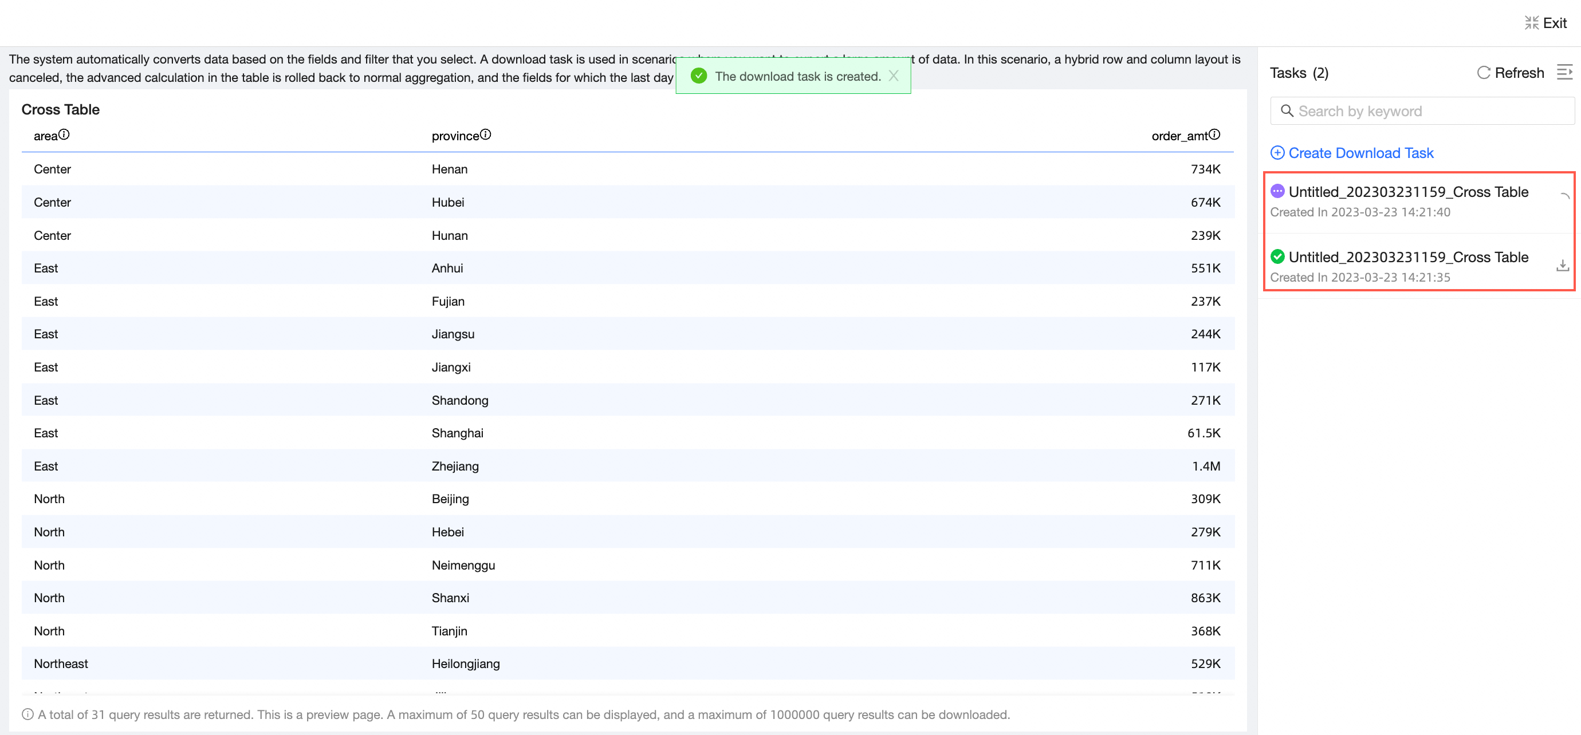Select the 'Henan' province cell
The image size is (1581, 735).
(449, 169)
